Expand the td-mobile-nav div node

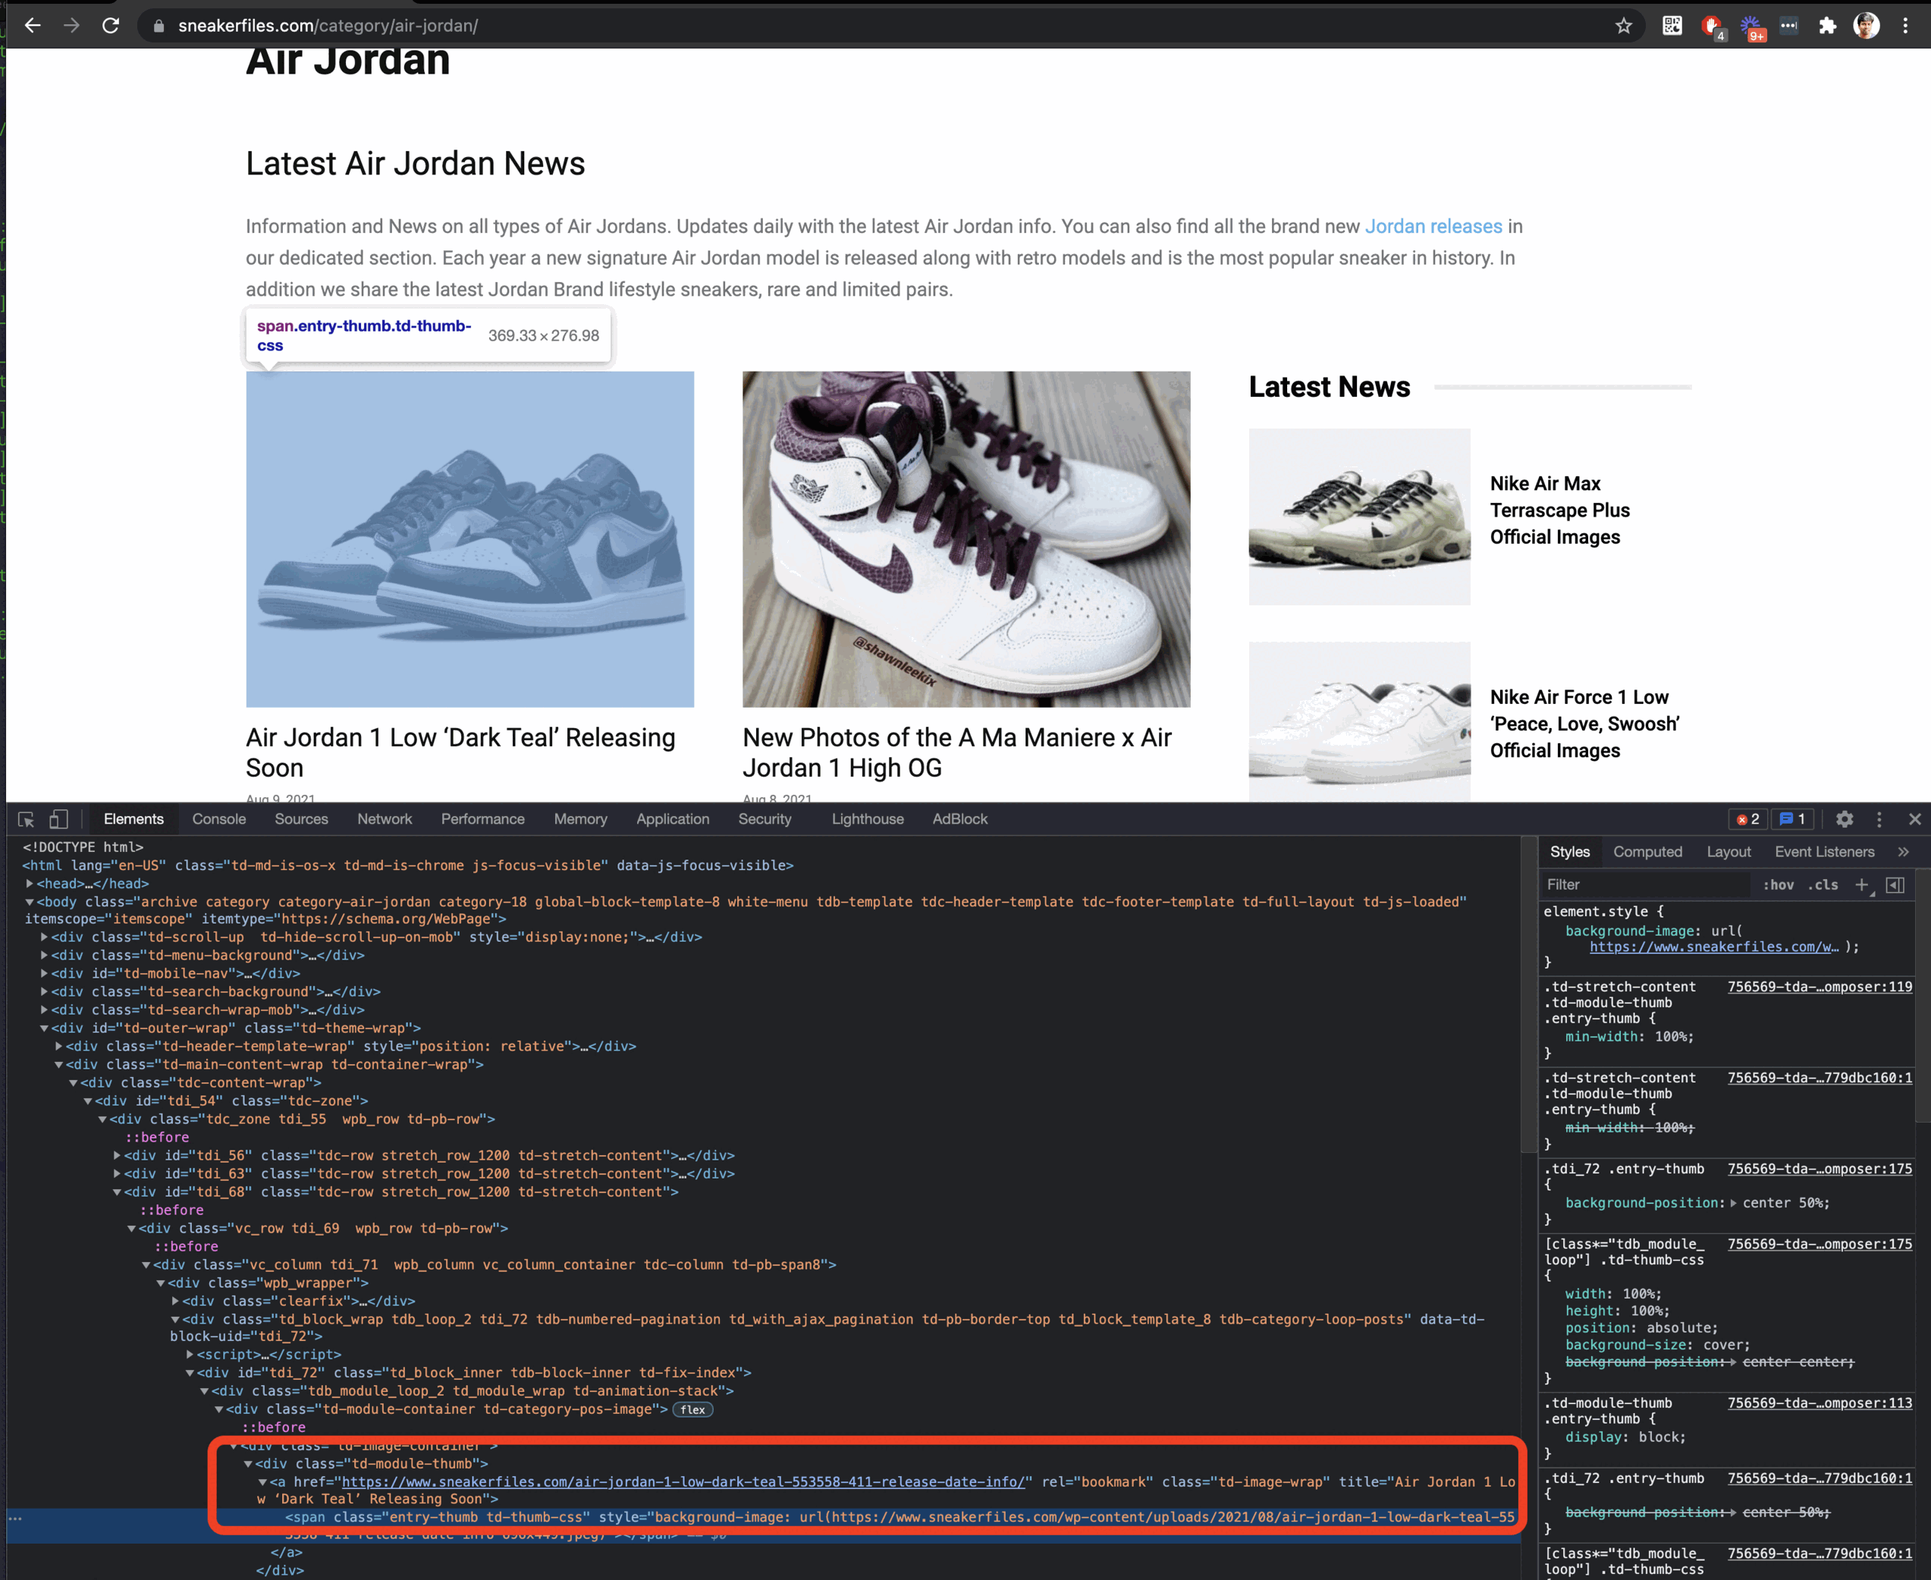click(45, 974)
